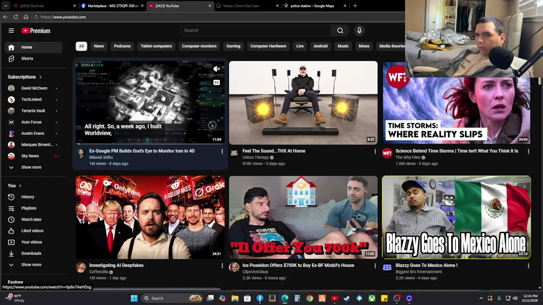This screenshot has height=305, width=543.
Task: Select the News filter chip
Action: pos(99,46)
